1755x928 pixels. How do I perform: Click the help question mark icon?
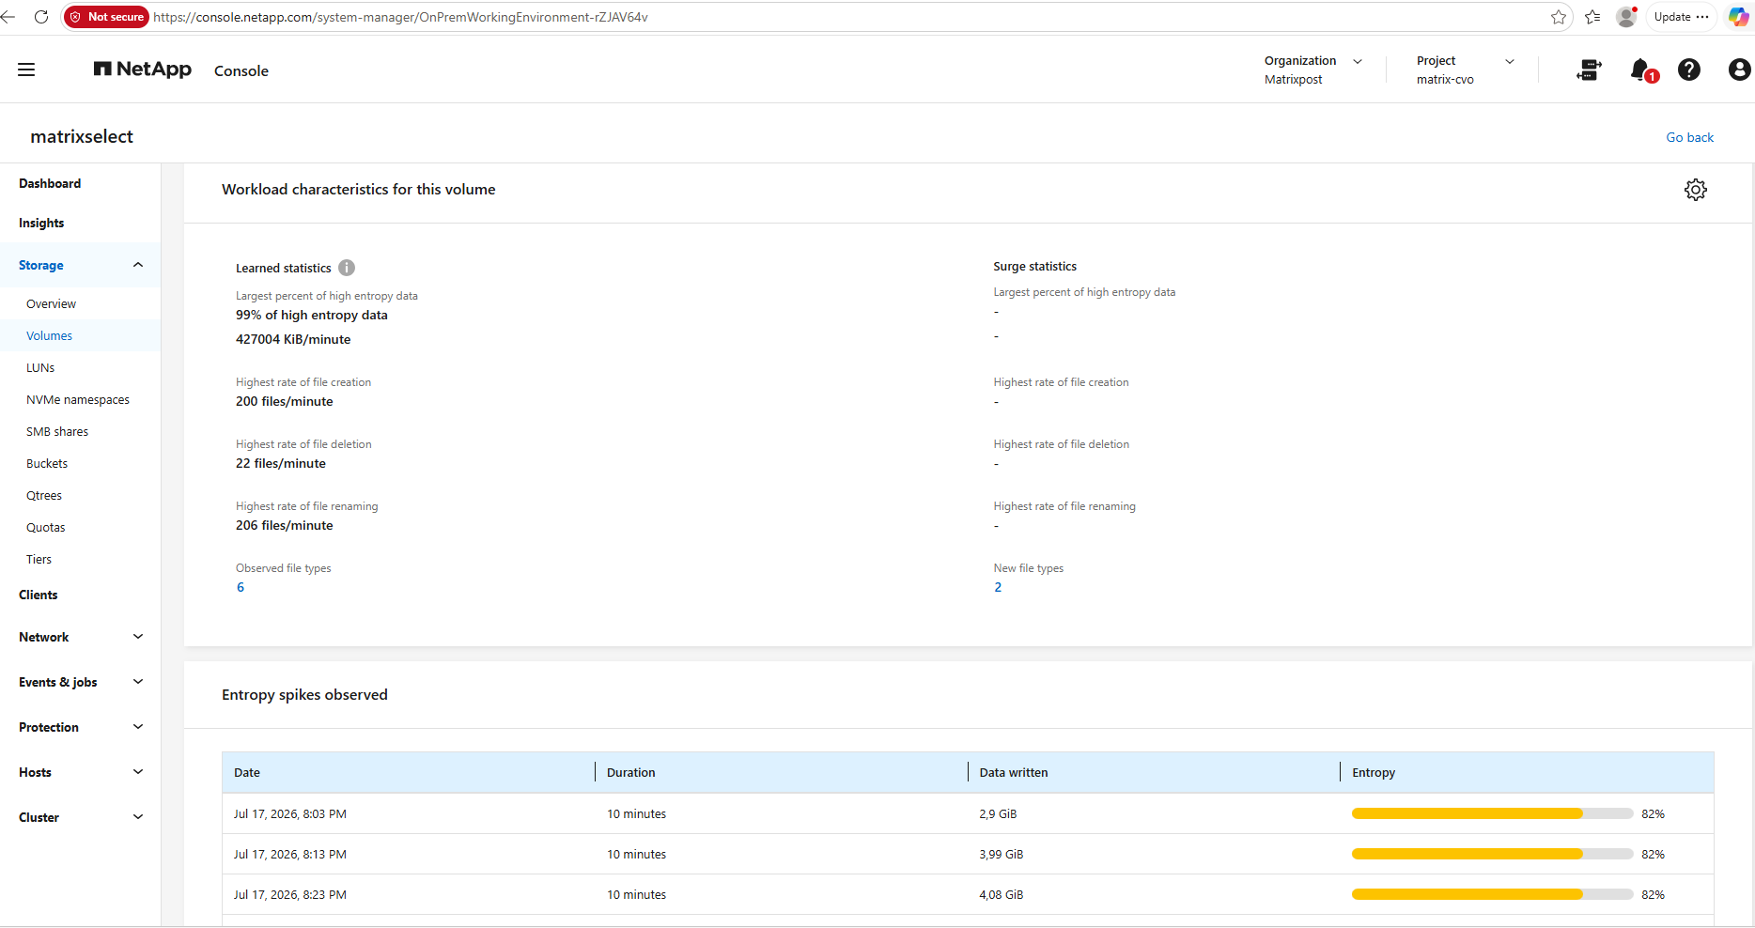1689,70
